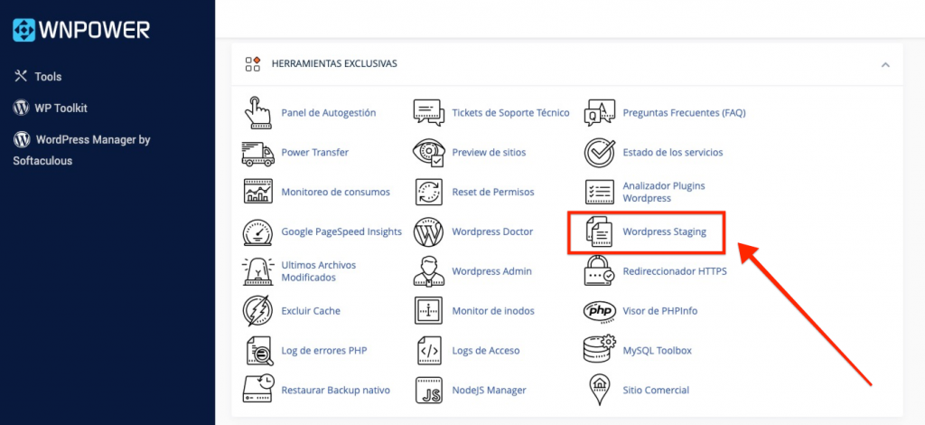Click the Preguntas Frecuentes Q&A icon

point(600,113)
